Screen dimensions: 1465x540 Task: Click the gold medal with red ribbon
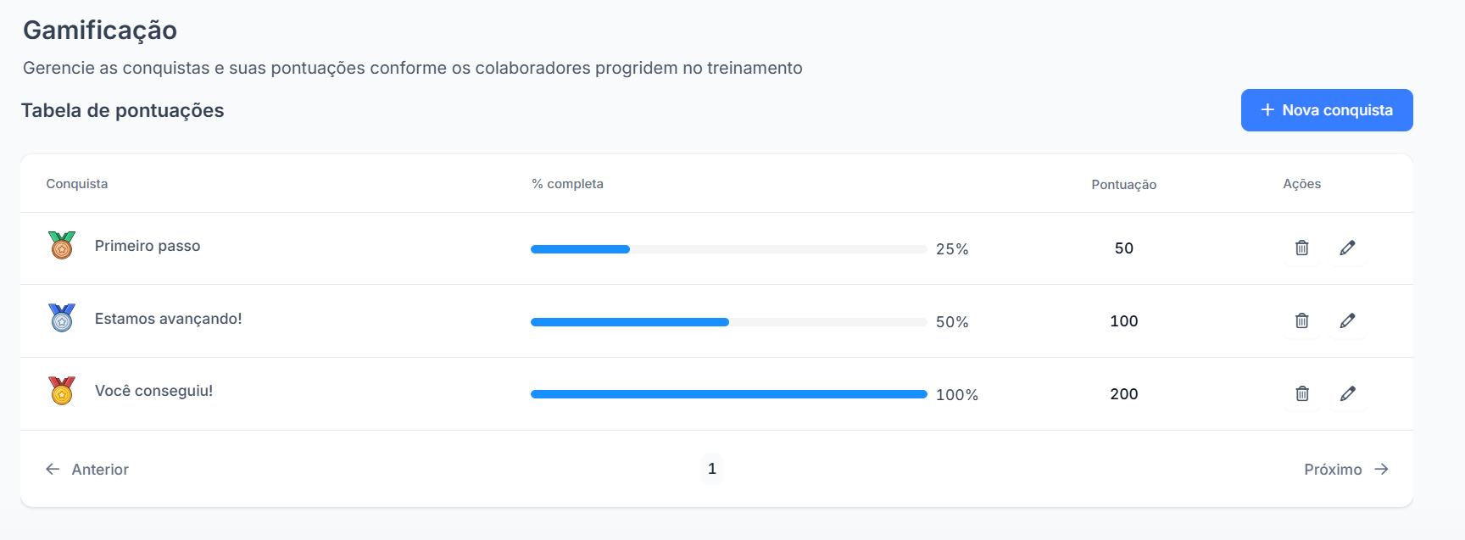click(x=62, y=391)
